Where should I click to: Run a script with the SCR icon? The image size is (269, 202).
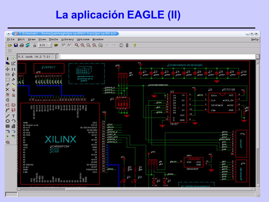[x=64, y=45]
